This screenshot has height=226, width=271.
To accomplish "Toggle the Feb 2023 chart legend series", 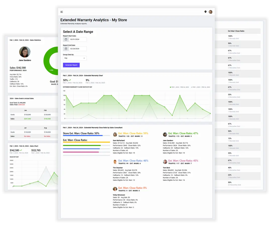I will point(201,87).
